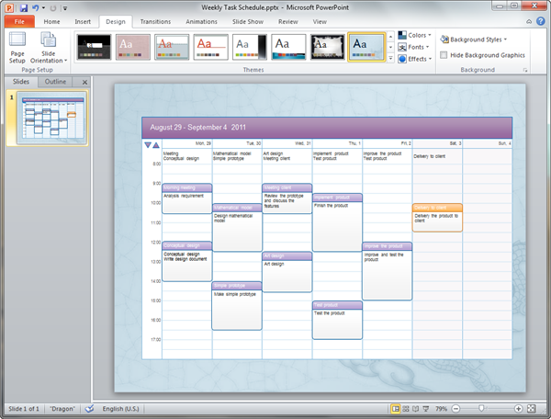551x419 pixels.
Task: Switch to the Outline pane tab
Action: point(55,82)
